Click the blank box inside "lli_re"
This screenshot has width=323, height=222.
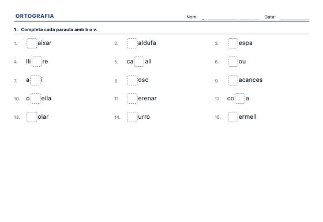[x=37, y=62]
